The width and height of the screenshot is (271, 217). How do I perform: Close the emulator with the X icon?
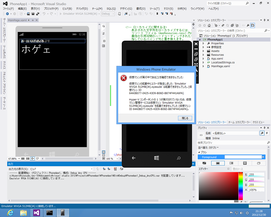[x=196, y=44]
